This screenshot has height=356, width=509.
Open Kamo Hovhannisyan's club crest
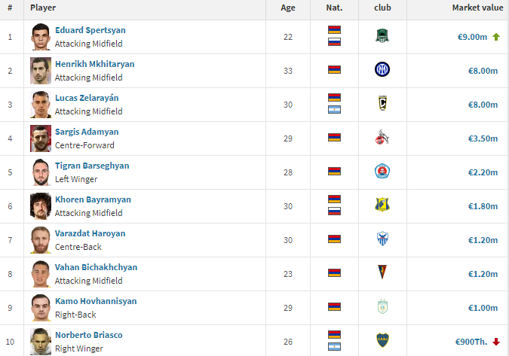[x=382, y=307]
